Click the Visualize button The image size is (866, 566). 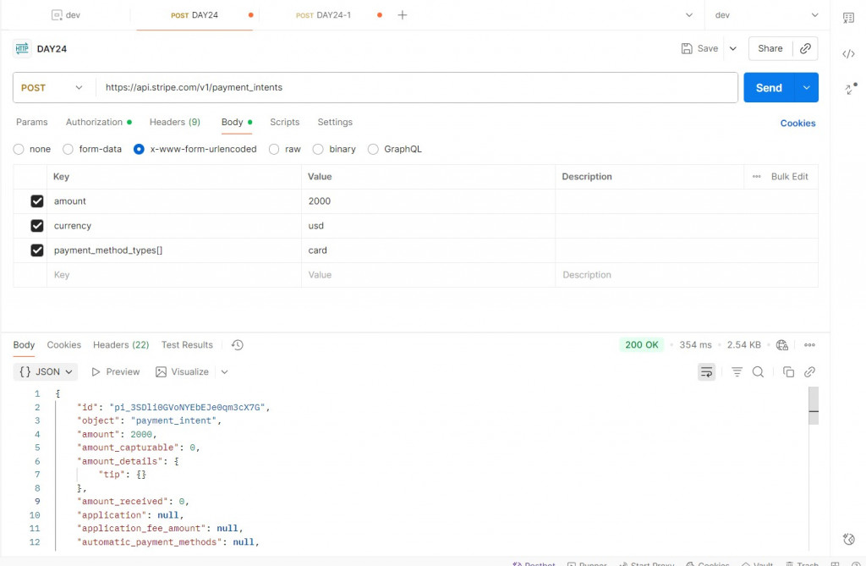coord(183,372)
